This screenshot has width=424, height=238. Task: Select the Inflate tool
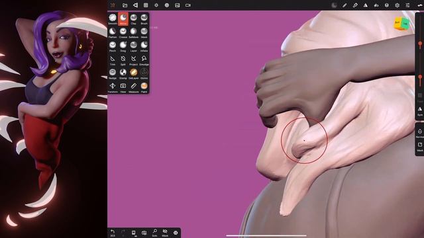tap(144, 46)
